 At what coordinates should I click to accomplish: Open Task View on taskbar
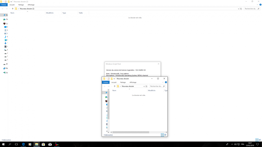pos(16,144)
